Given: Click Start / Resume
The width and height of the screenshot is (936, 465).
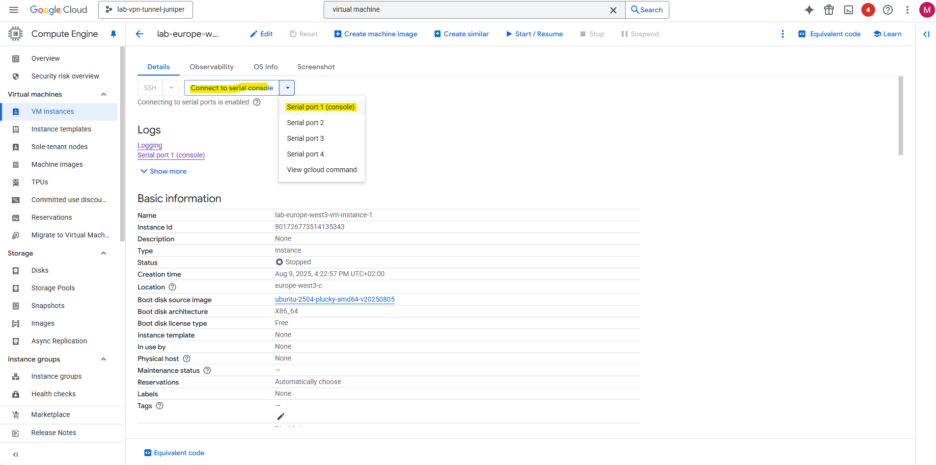Looking at the screenshot, I should 534,34.
